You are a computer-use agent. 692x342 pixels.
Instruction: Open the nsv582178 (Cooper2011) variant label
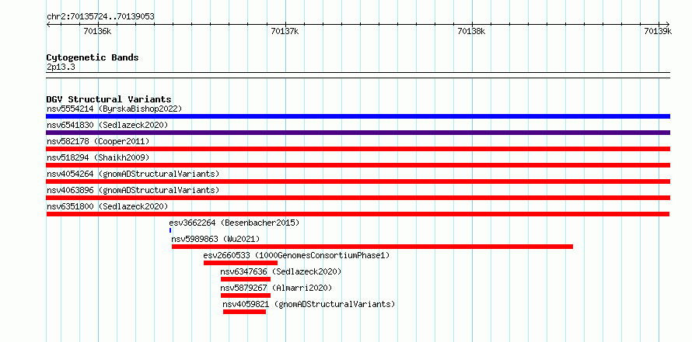tap(98, 141)
